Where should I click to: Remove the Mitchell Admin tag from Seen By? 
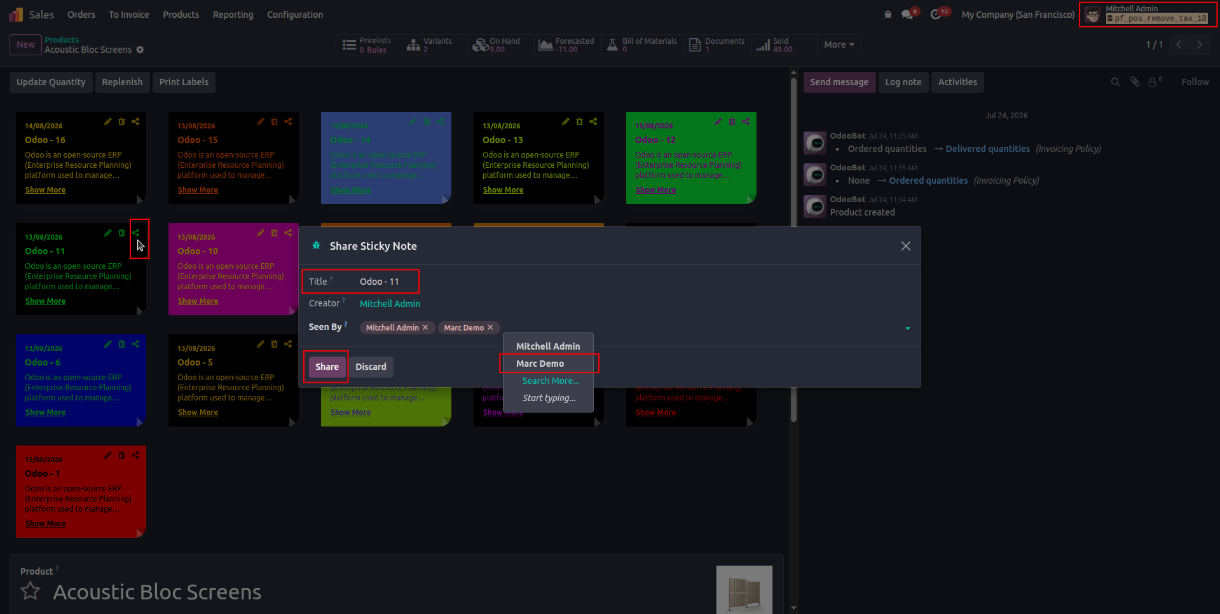425,327
